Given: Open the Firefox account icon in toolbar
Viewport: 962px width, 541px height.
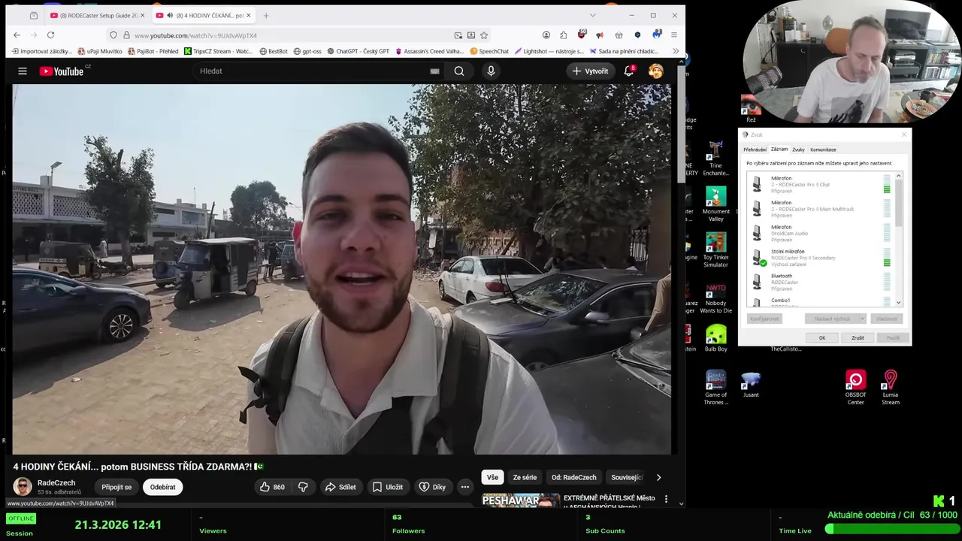Looking at the screenshot, I should [x=546, y=35].
